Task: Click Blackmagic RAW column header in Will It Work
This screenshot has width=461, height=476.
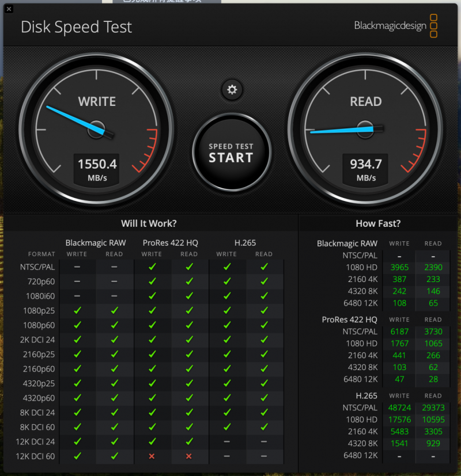Action: [96, 243]
